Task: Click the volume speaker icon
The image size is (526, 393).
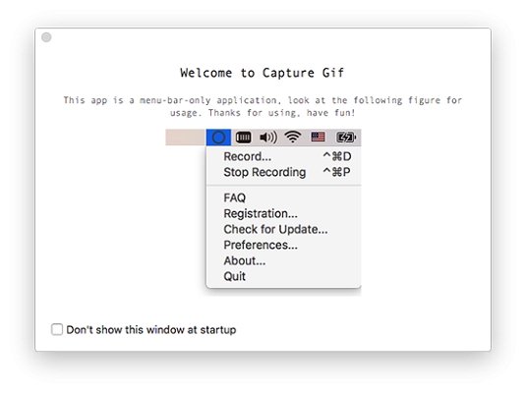Action: click(268, 138)
